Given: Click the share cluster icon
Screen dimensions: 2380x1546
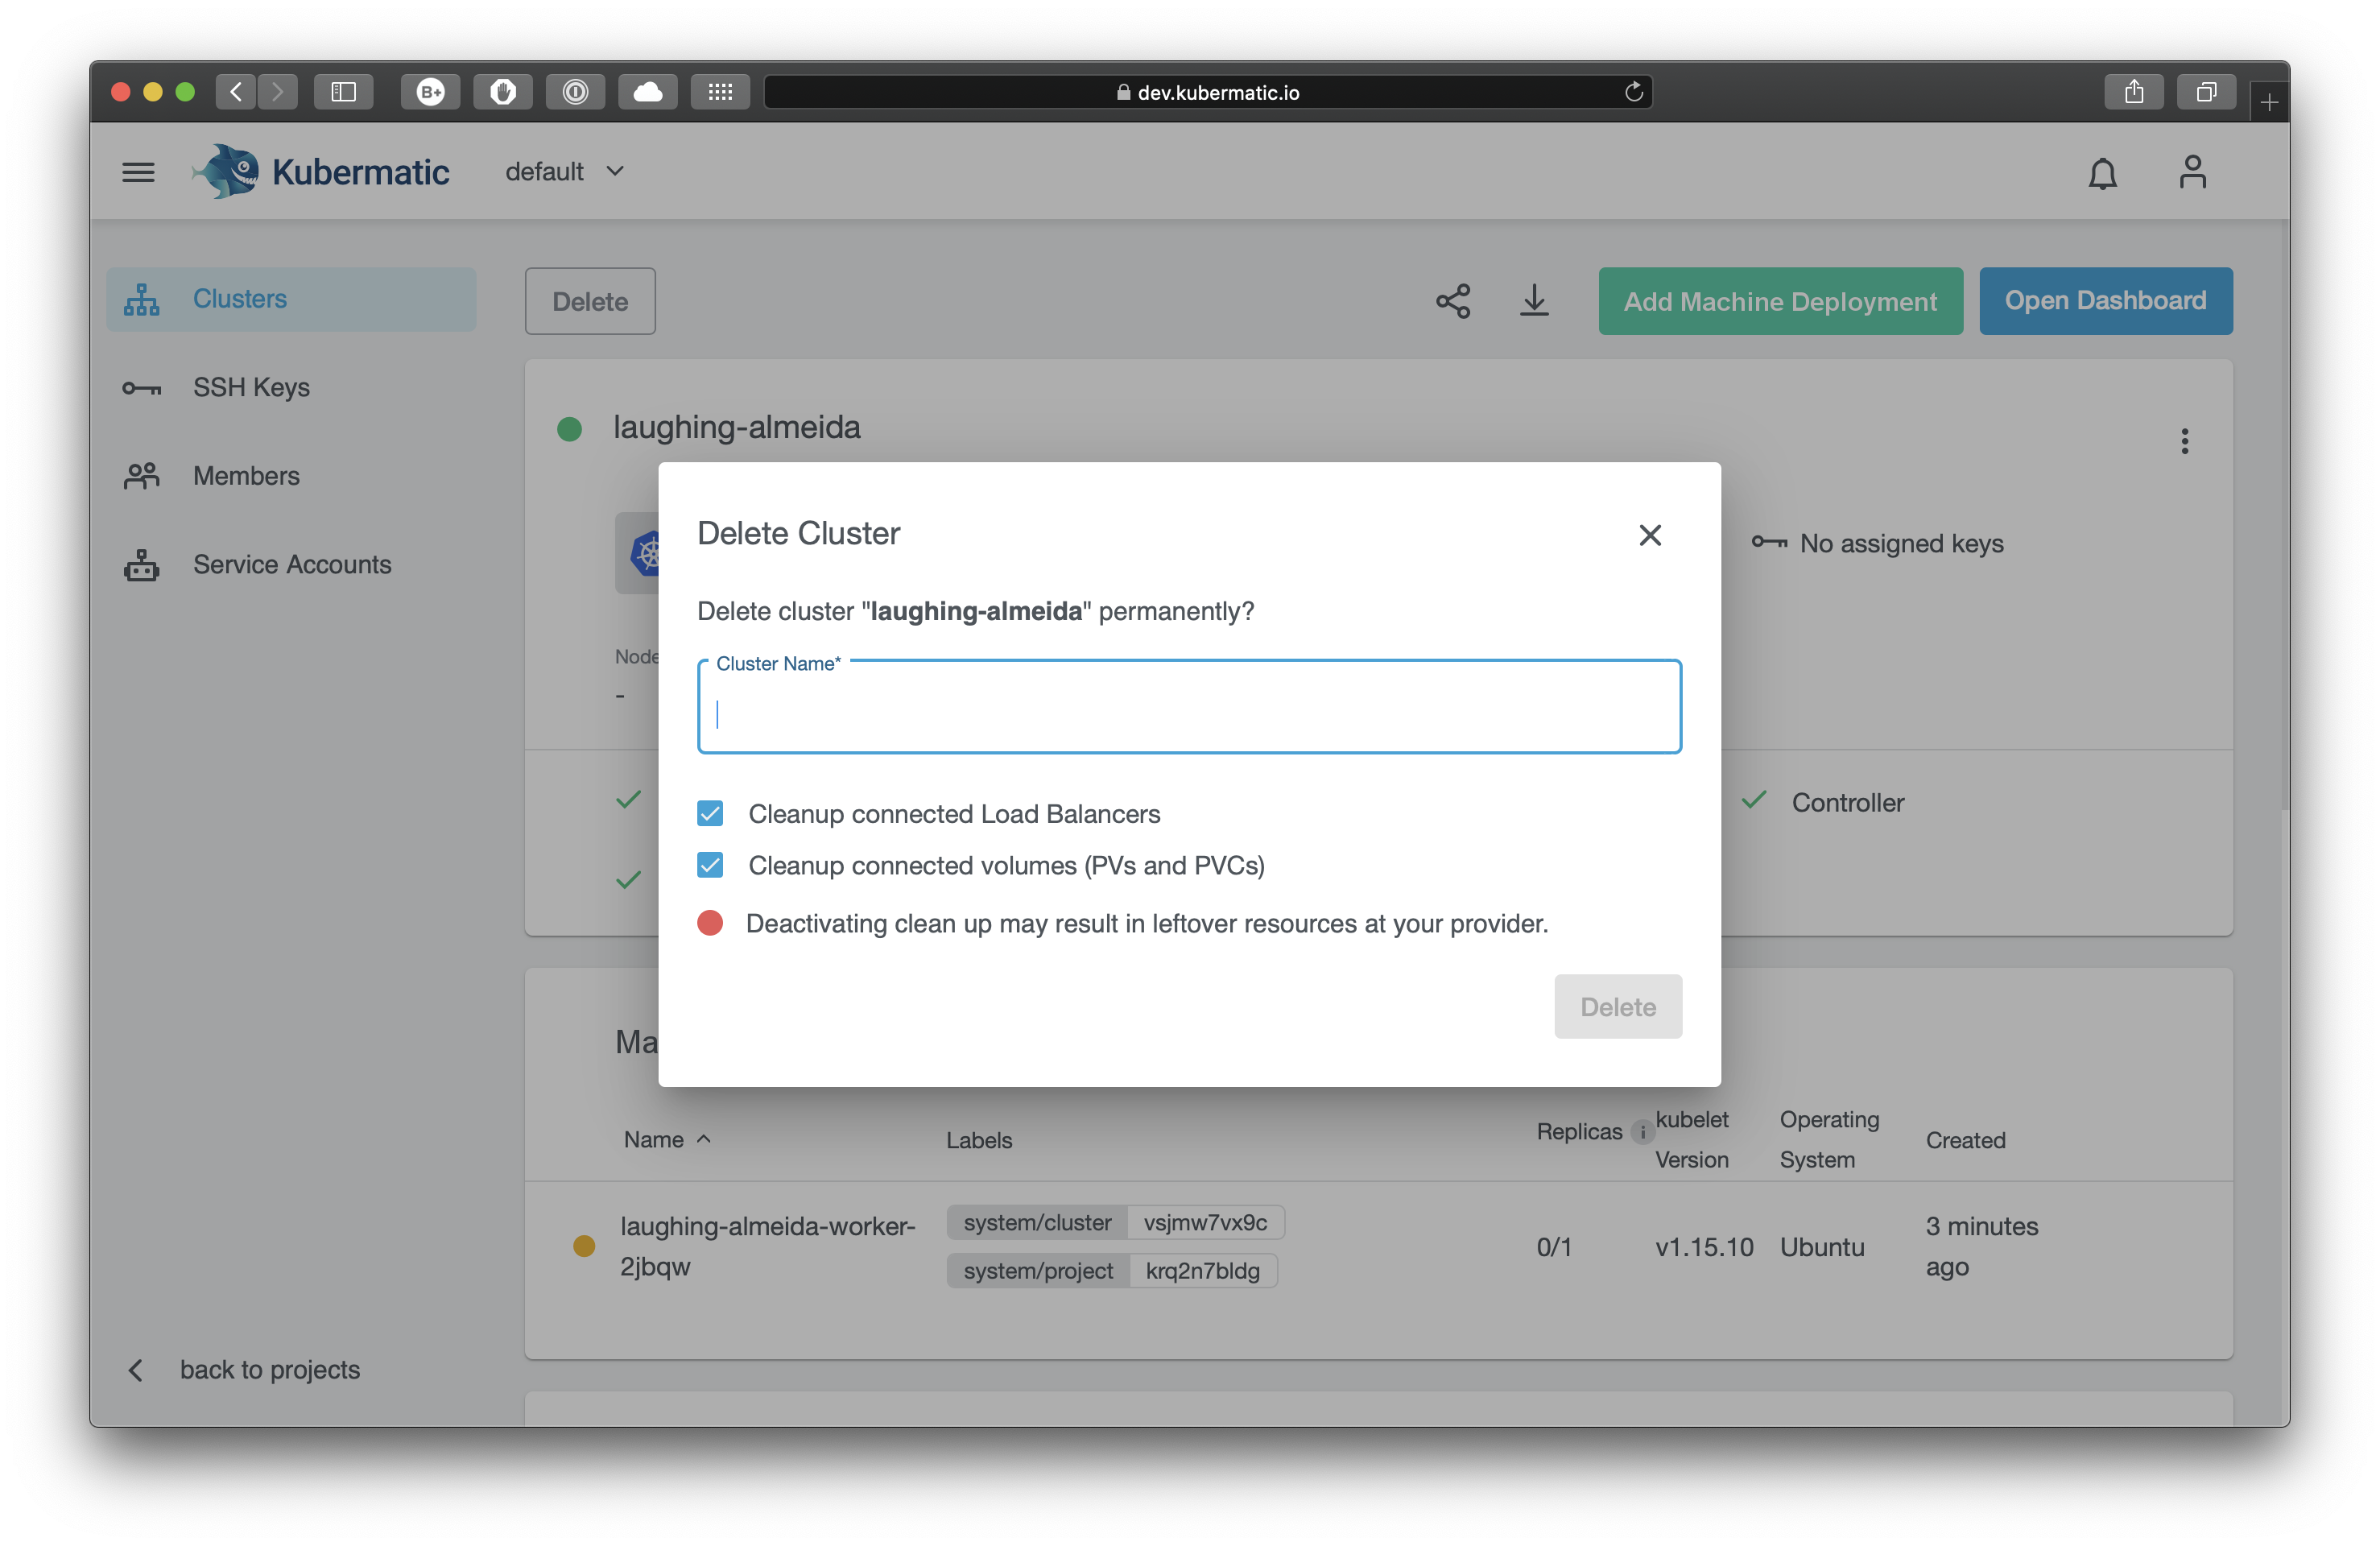Looking at the screenshot, I should [1452, 301].
